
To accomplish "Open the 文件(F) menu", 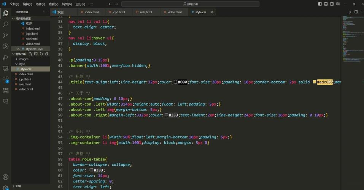I will pyautogui.click(x=14, y=4).
